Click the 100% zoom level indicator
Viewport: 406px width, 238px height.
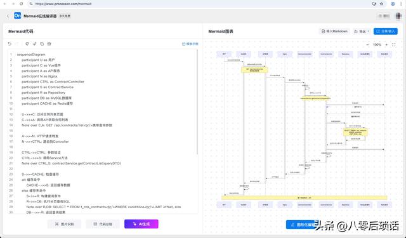pyautogui.click(x=377, y=45)
